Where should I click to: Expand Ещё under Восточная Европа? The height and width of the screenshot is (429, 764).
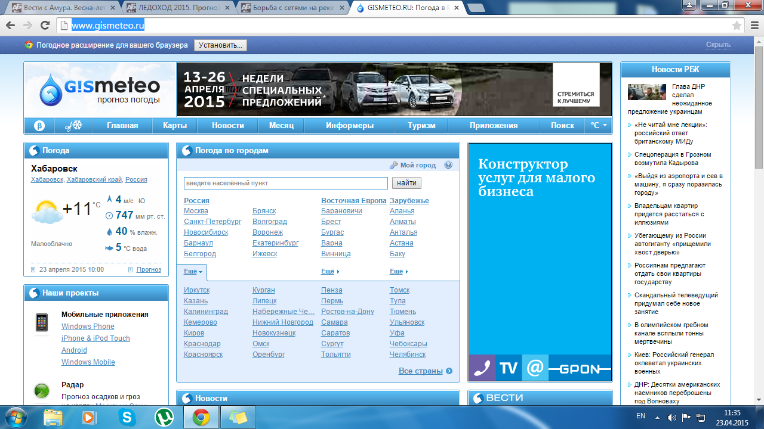click(330, 272)
